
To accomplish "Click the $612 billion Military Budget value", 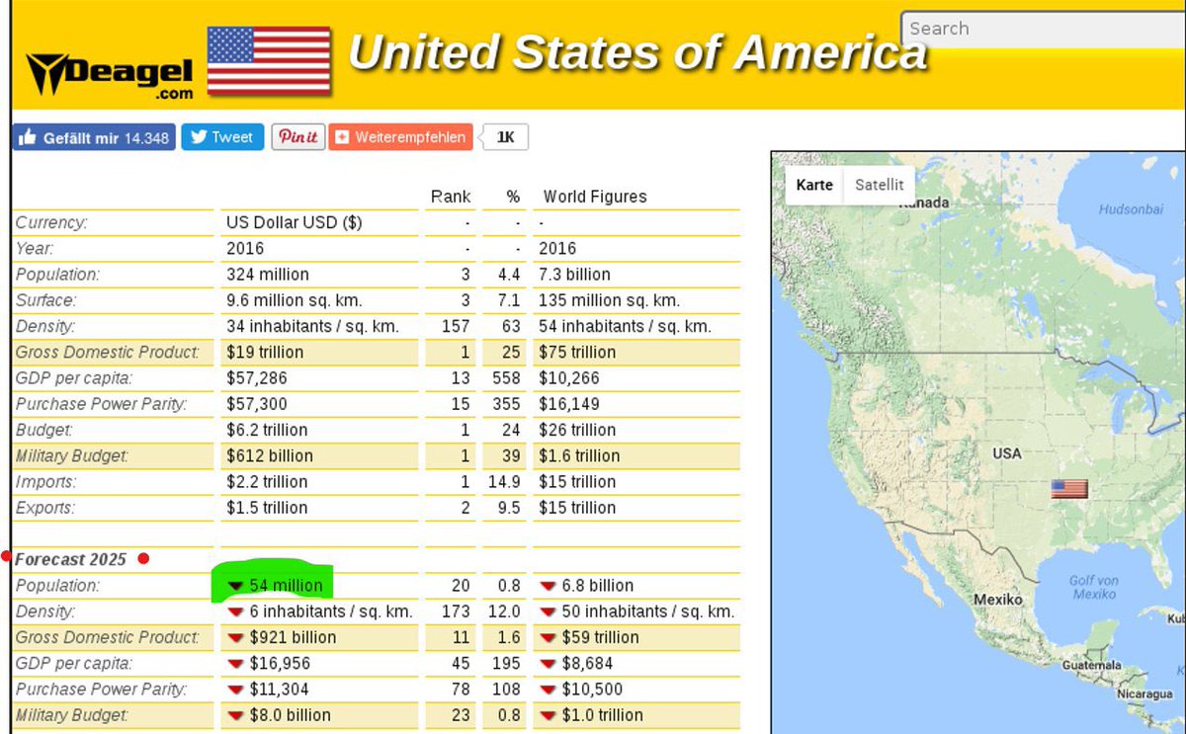I will click(x=269, y=455).
